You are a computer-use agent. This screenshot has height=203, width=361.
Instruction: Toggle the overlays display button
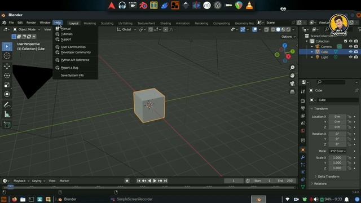(254, 29)
